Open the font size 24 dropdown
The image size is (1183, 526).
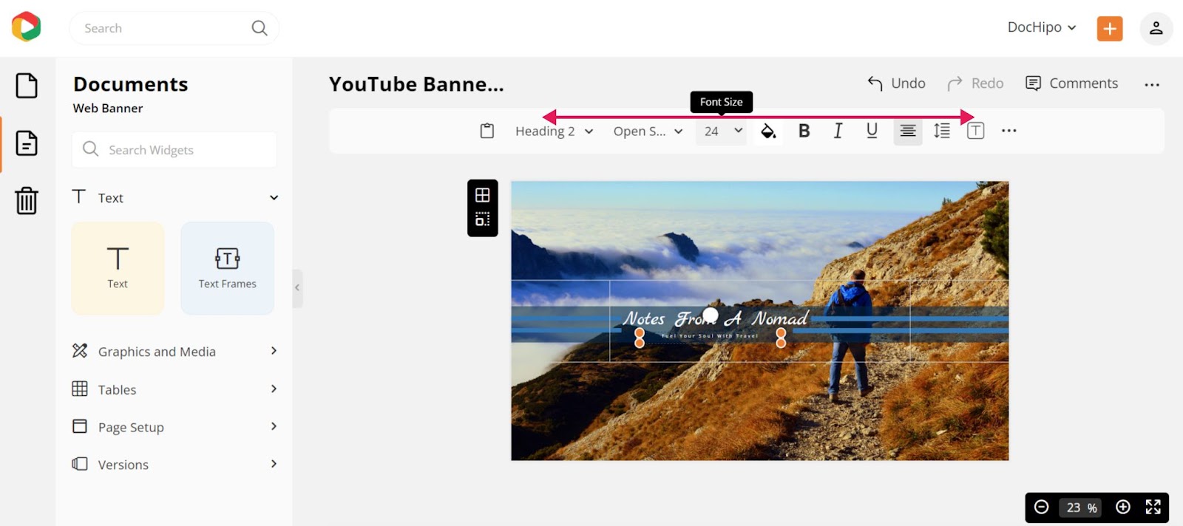click(x=722, y=131)
